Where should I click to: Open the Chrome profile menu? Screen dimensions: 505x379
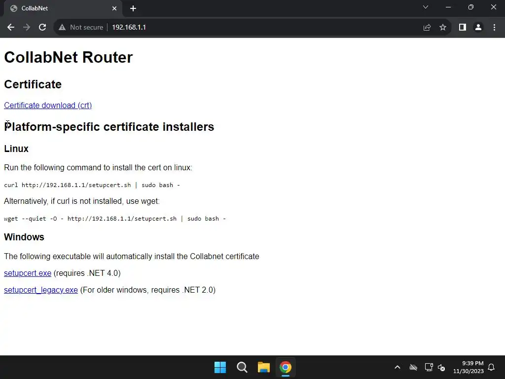478,28
